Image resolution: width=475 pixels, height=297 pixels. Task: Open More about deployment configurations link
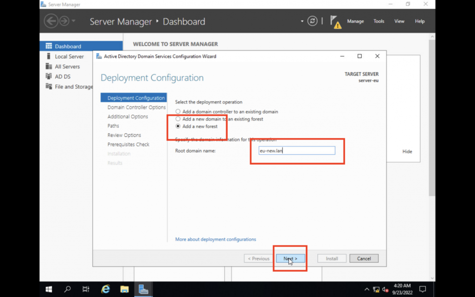pyautogui.click(x=215, y=239)
